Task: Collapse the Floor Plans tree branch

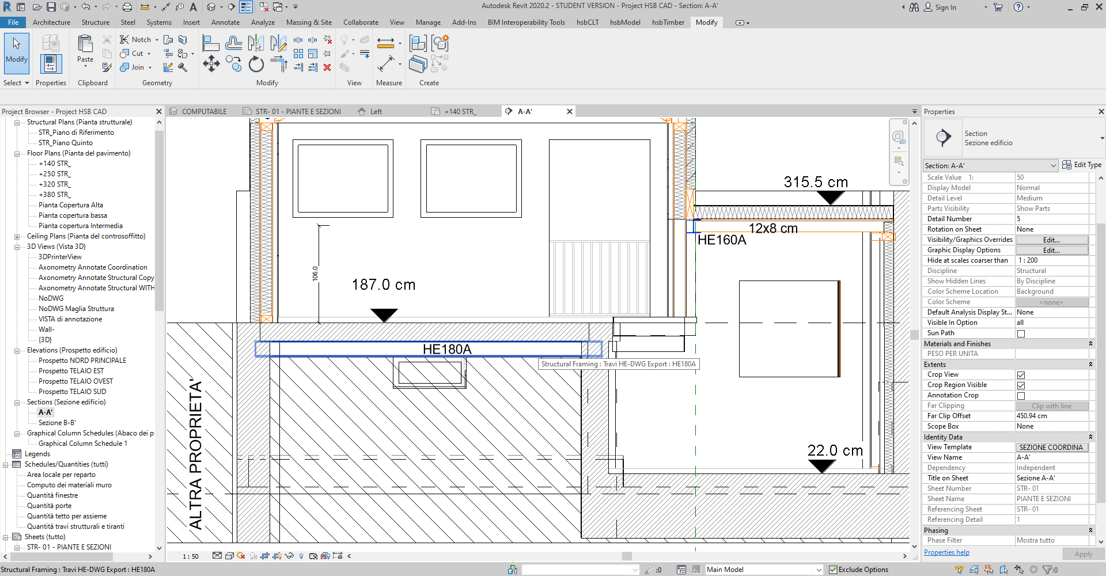Action: coord(17,153)
